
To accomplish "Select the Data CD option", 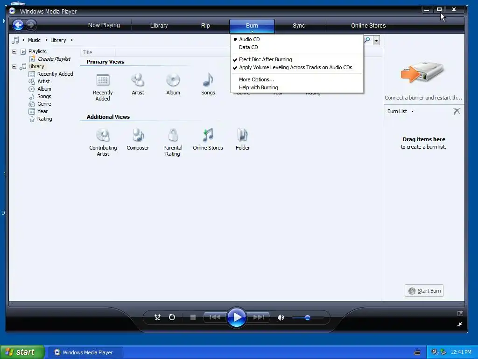I will (x=248, y=47).
